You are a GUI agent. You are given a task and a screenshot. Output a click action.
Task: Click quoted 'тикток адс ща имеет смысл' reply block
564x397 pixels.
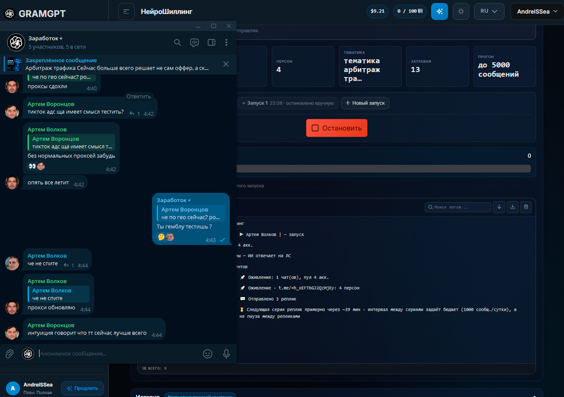[x=71, y=142]
